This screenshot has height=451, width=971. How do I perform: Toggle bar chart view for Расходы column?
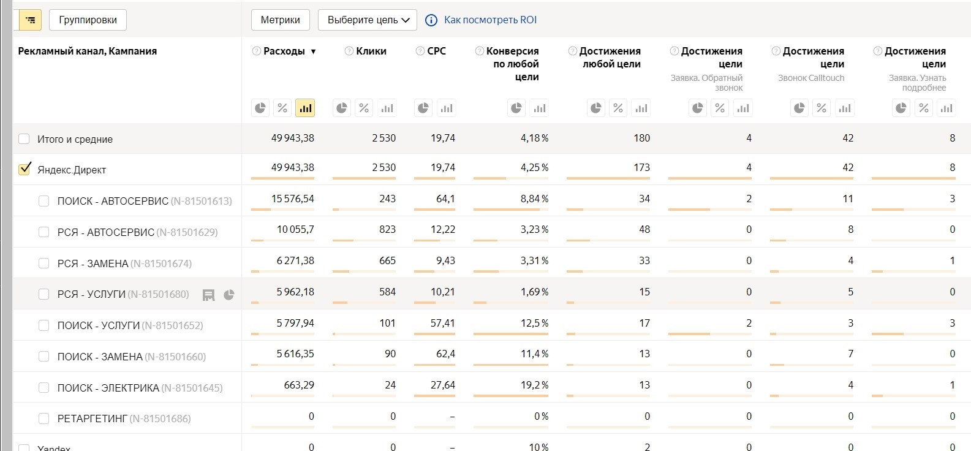coord(305,108)
